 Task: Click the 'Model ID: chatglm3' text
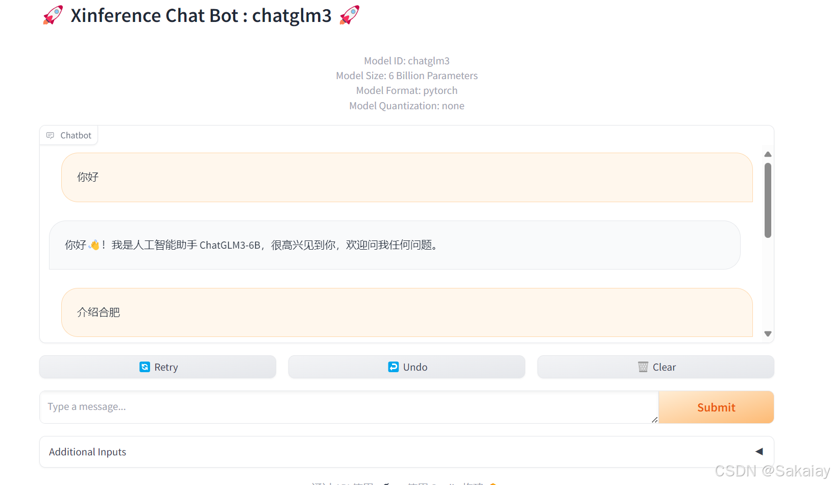coord(407,61)
